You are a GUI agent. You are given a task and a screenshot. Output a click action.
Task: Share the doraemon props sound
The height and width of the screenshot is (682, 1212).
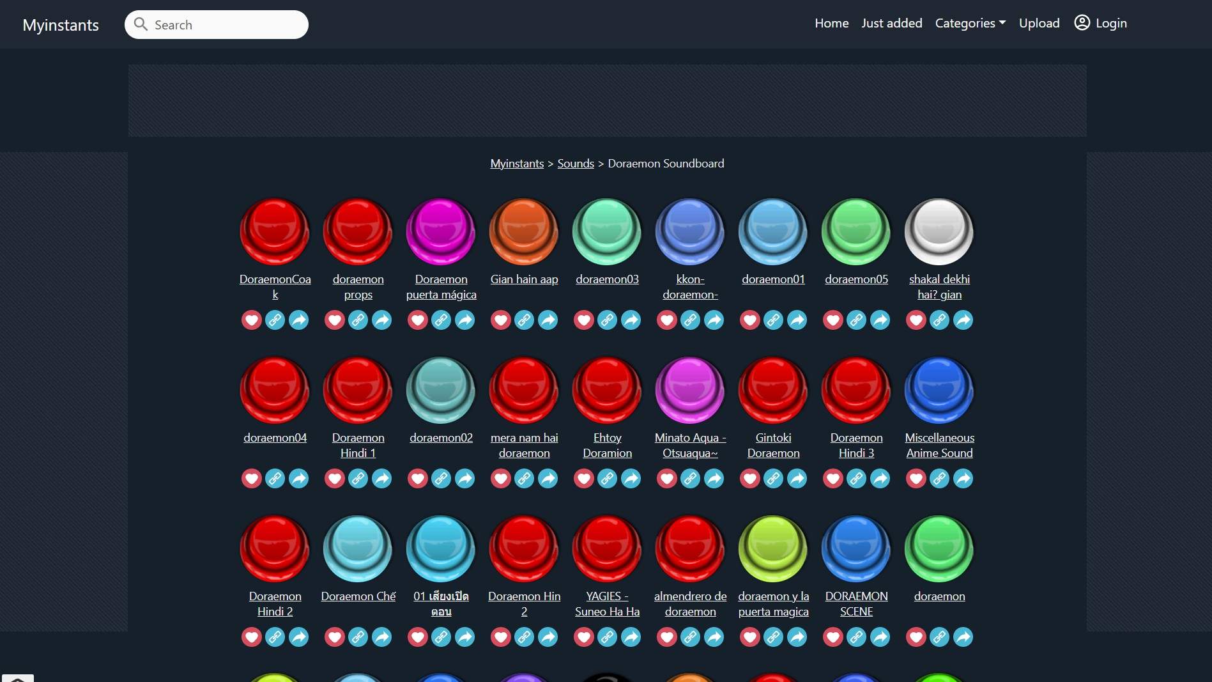pos(381,320)
